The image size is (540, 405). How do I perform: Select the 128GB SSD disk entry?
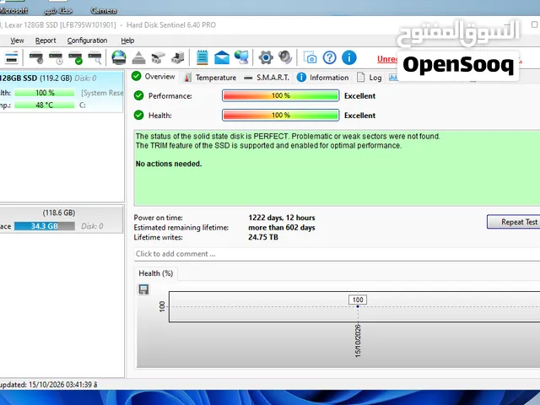(x=61, y=92)
